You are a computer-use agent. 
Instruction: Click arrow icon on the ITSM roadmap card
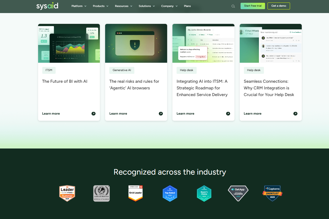(228, 114)
